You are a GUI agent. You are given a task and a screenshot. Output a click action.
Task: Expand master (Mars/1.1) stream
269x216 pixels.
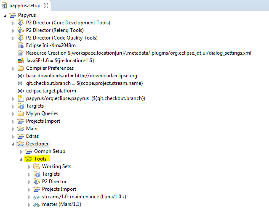tap(29, 205)
